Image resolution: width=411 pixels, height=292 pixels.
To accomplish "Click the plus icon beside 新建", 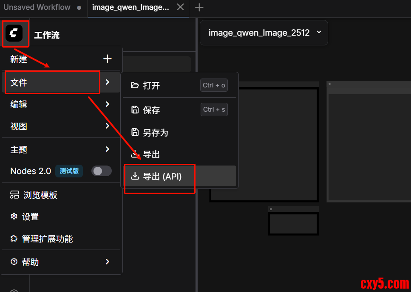I will [x=108, y=59].
